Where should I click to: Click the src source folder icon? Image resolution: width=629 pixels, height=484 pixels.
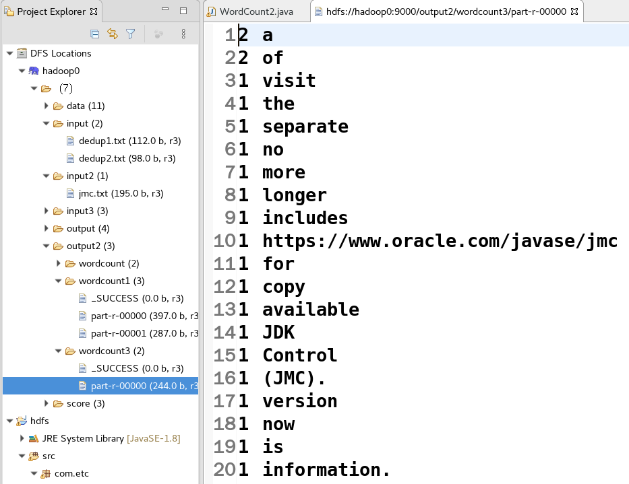[34, 456]
